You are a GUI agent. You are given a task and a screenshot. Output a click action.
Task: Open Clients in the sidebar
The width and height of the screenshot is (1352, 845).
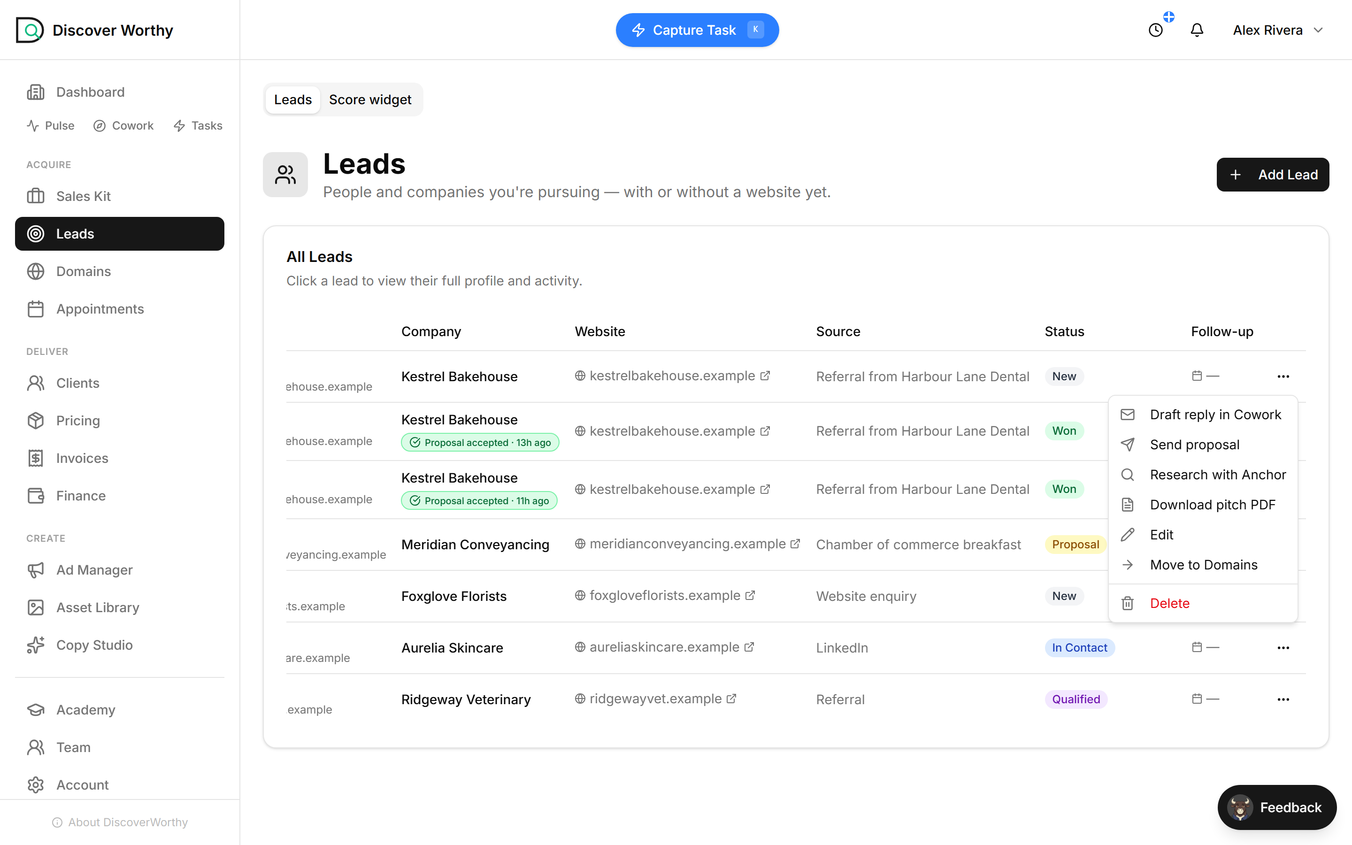[x=120, y=384]
